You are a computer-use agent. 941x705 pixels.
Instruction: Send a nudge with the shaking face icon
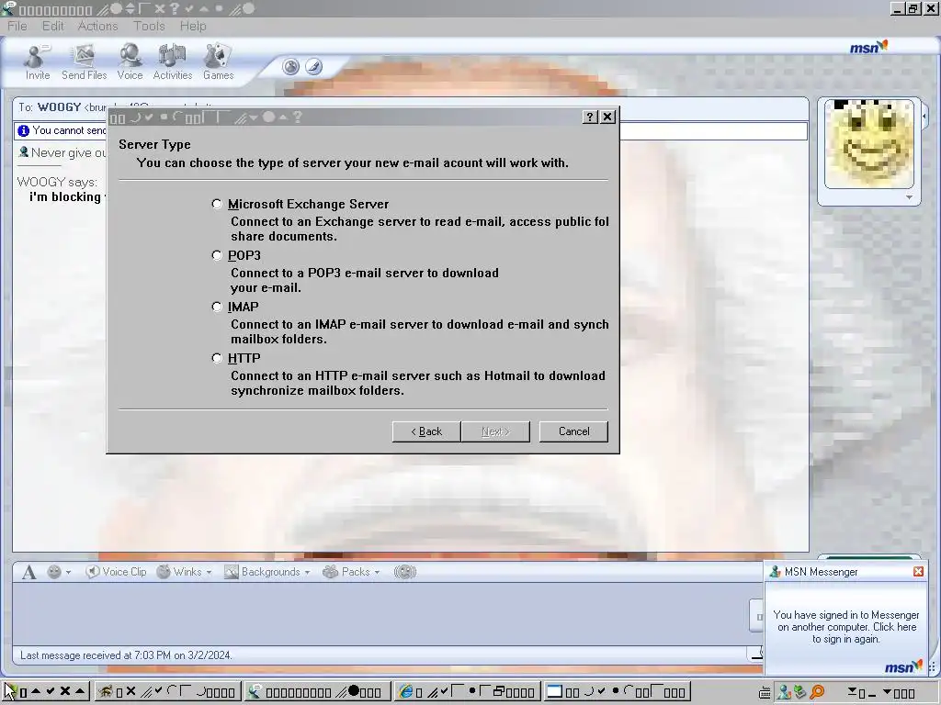[405, 572]
